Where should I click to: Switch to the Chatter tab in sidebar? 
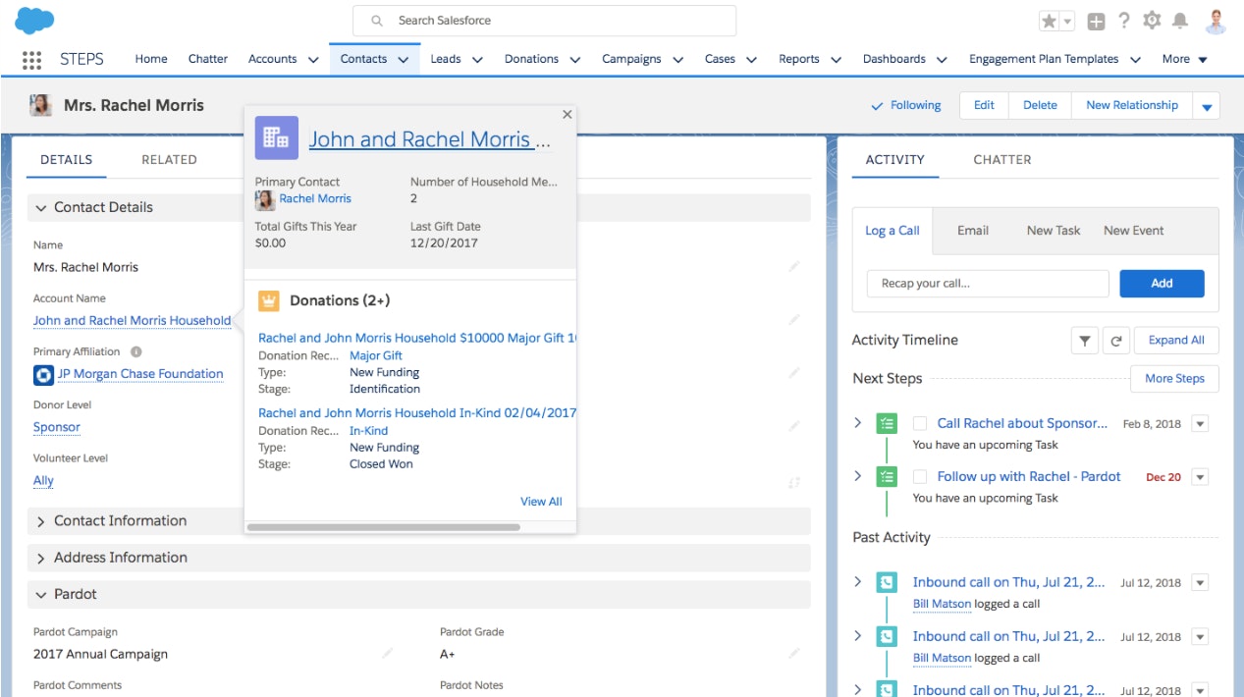[1001, 159]
